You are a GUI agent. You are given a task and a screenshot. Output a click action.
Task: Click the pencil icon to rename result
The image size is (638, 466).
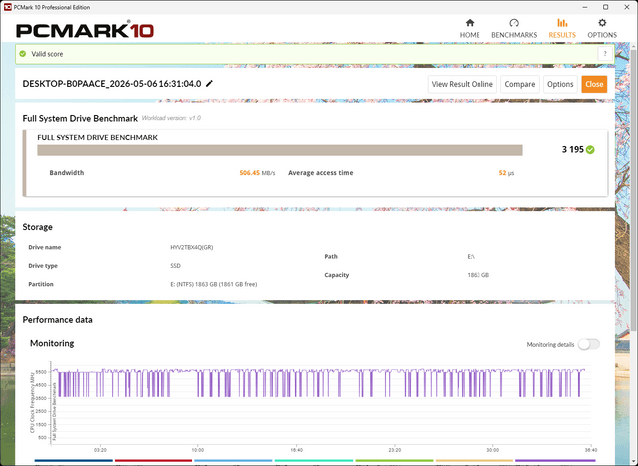pyautogui.click(x=209, y=84)
